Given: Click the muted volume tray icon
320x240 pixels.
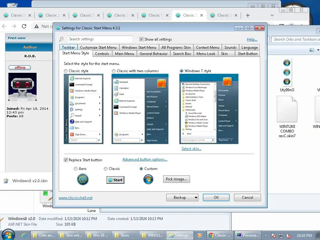Looking at the screenshot, I should (x=288, y=236).
